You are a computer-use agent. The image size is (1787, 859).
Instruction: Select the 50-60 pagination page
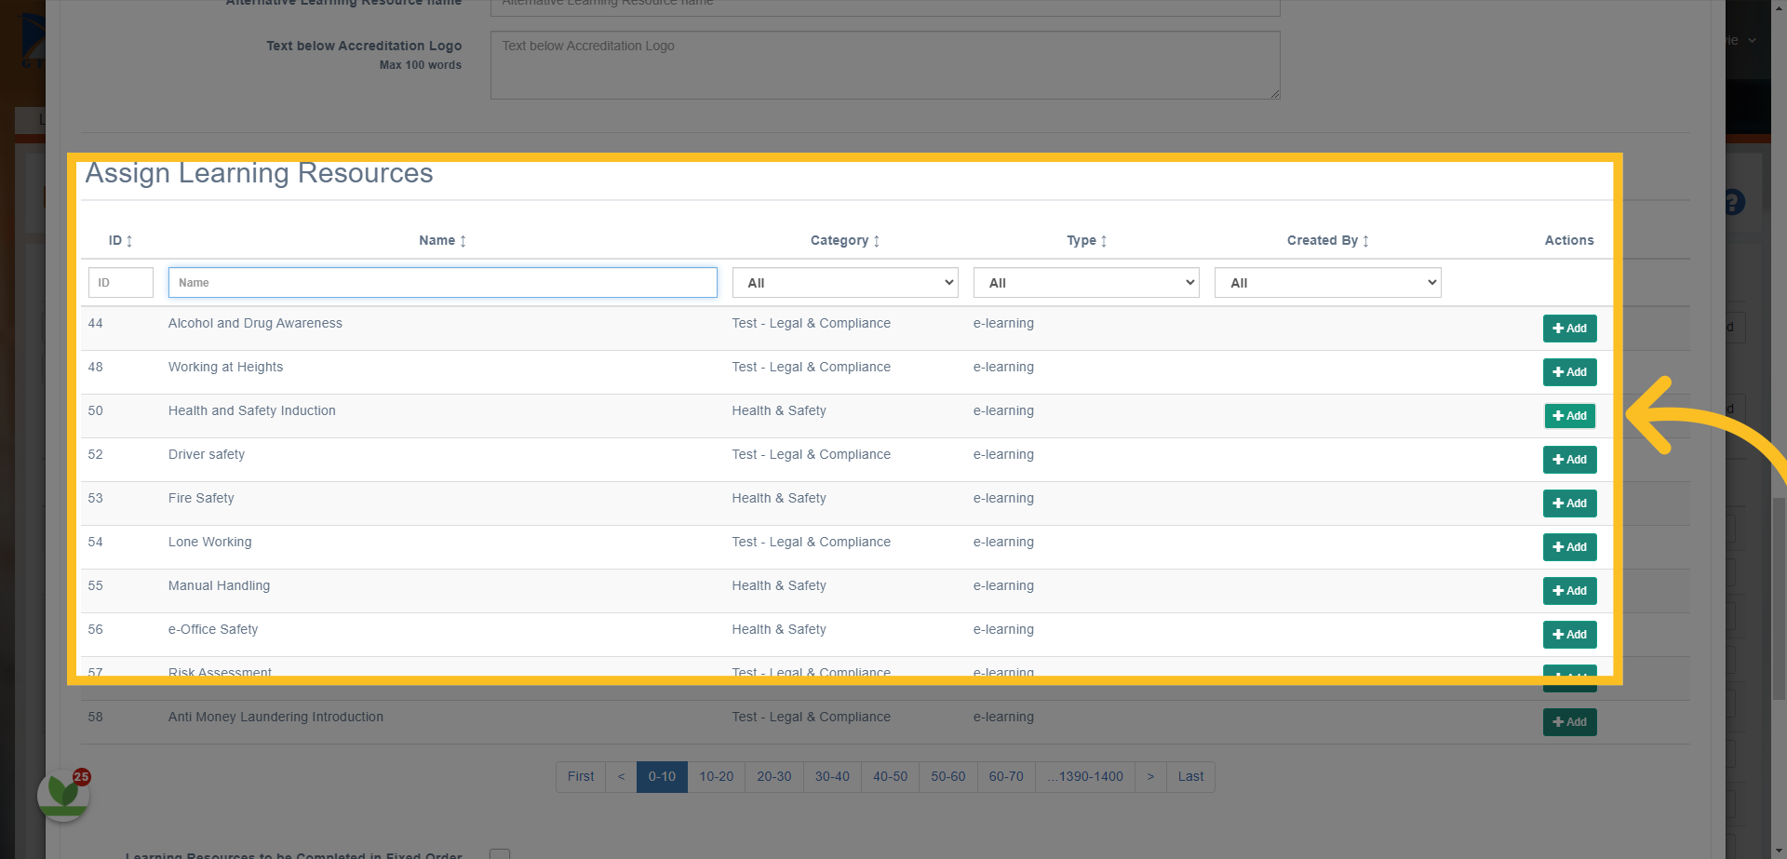pos(948,777)
